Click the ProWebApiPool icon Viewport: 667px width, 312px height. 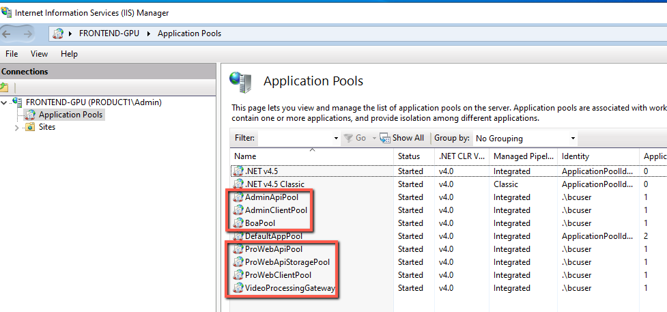[239, 249]
